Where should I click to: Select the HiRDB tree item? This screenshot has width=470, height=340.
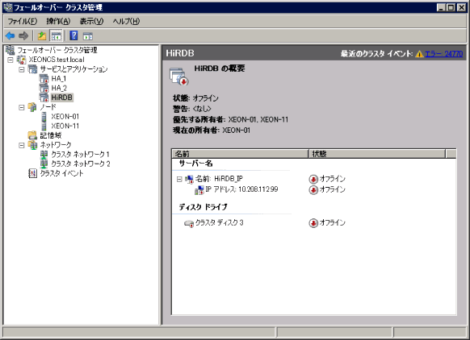click(x=61, y=97)
